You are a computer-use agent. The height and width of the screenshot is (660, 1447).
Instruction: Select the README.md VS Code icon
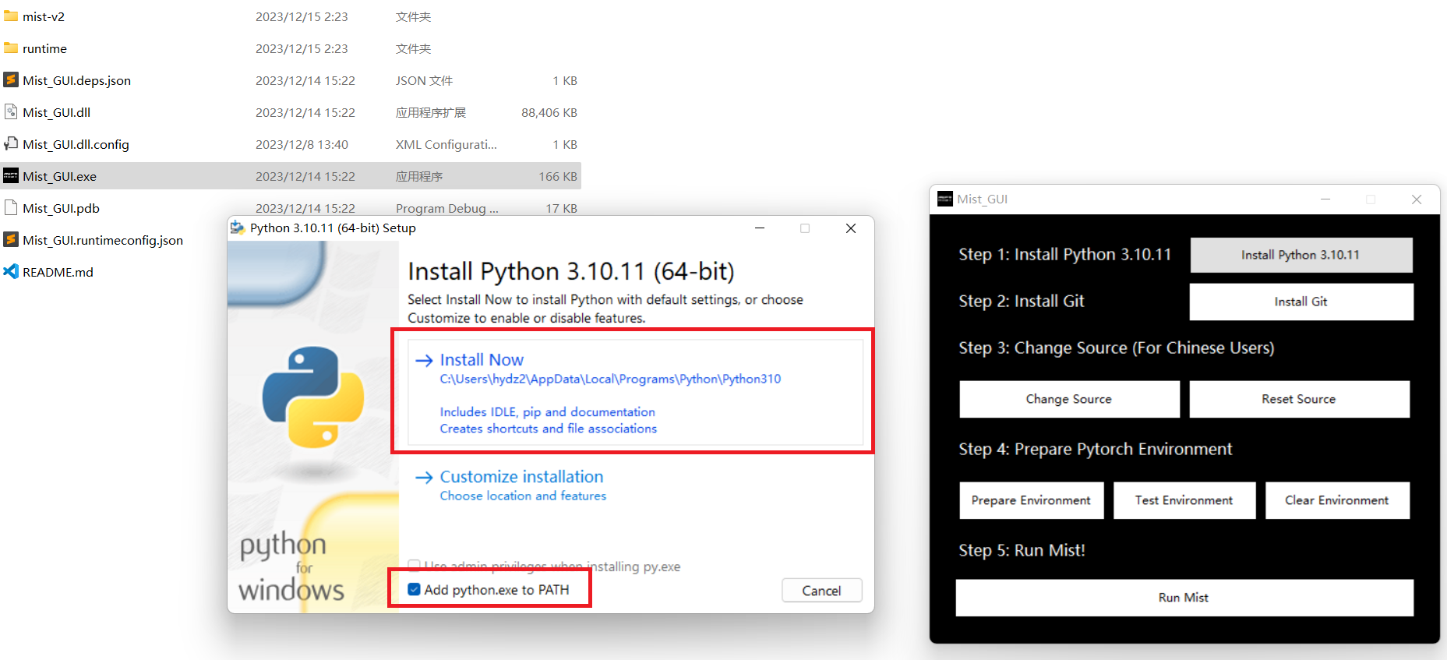[11, 272]
